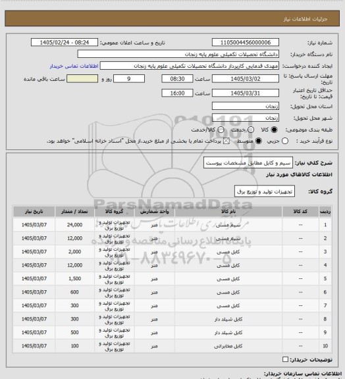
Task: Click the تاریخ نیاز column header
Action: click(34, 211)
